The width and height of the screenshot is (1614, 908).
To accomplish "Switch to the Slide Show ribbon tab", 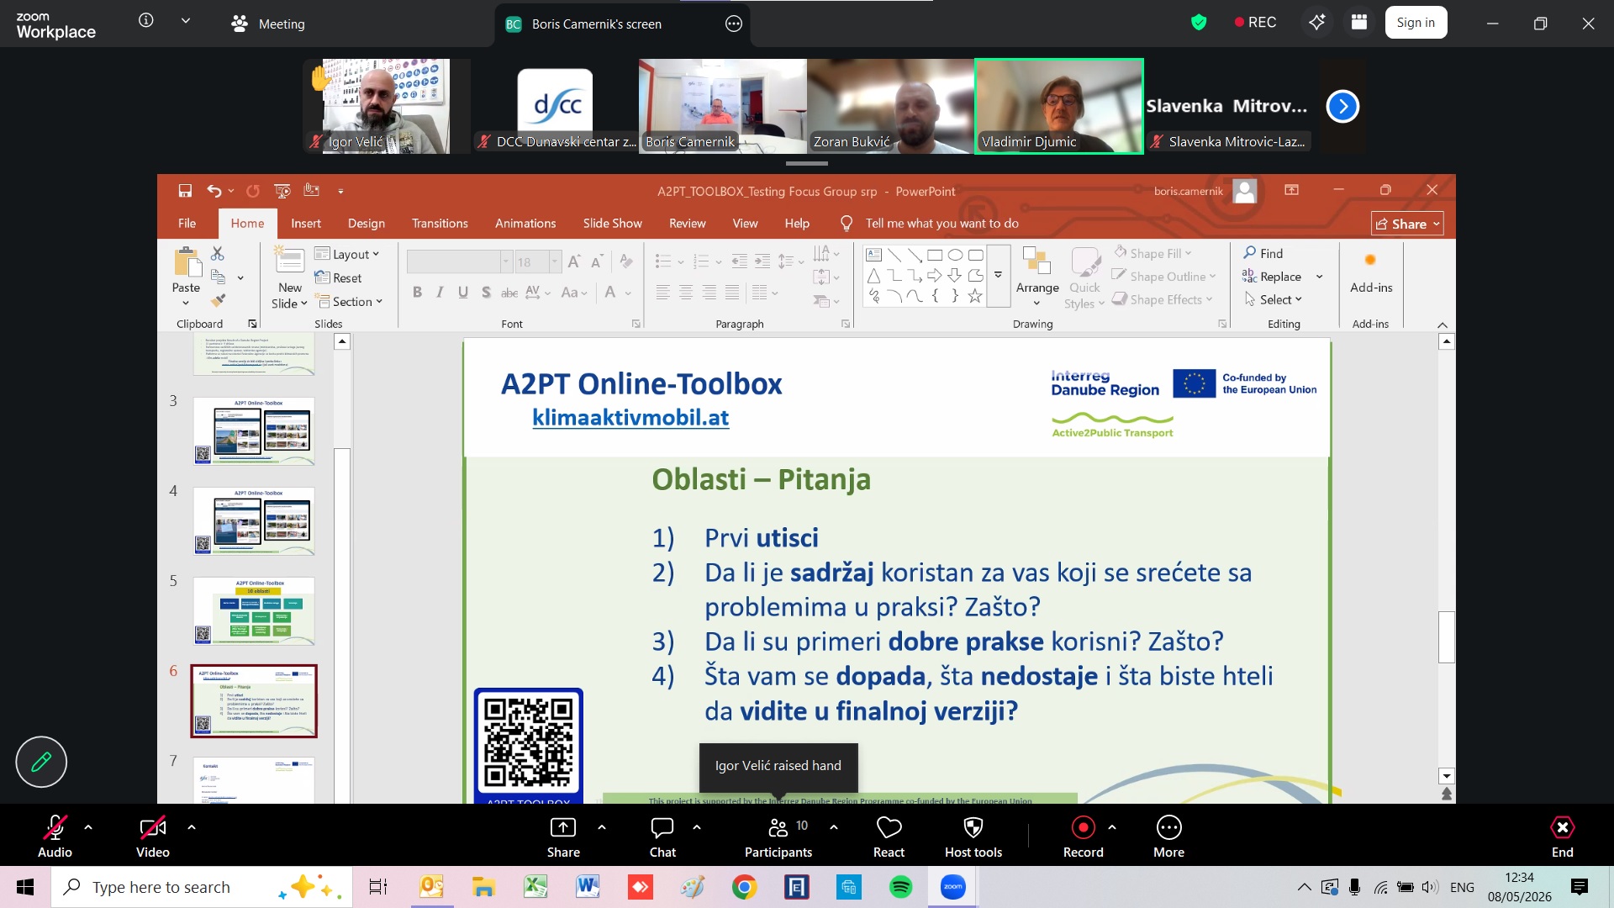I will pos(613,224).
